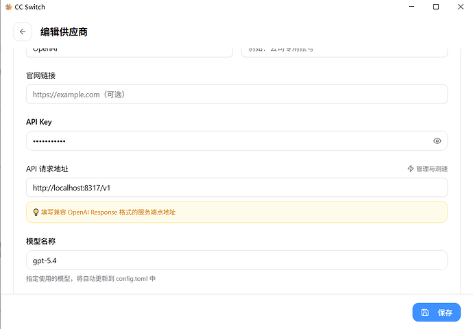The height and width of the screenshot is (329, 473).
Task: Click the 模型名称 label
Action: point(40,241)
